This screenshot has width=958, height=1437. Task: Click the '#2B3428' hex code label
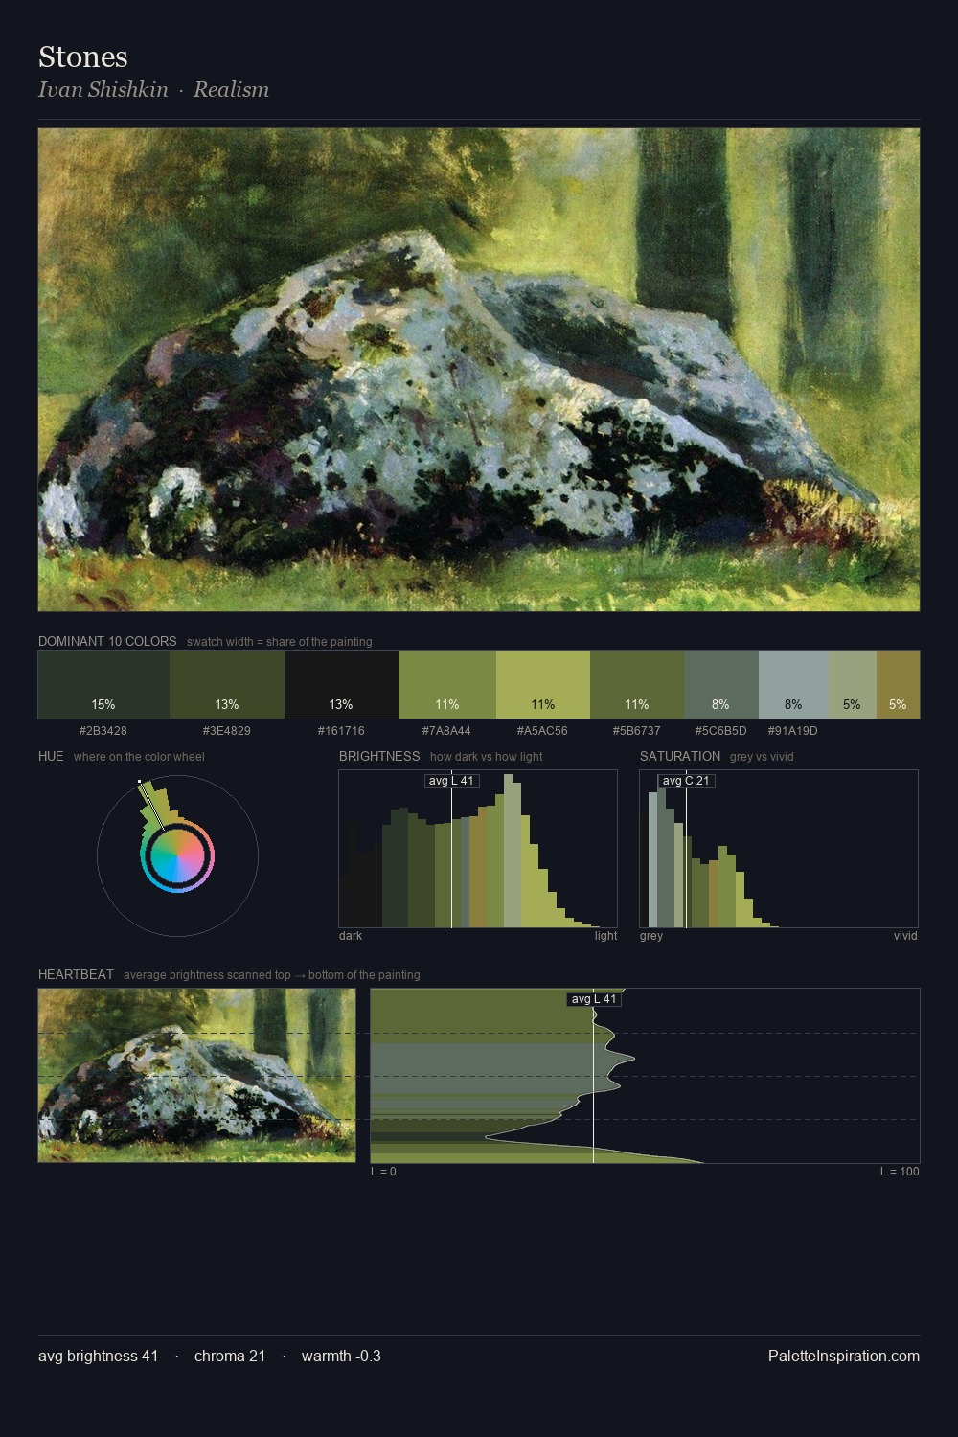click(103, 731)
